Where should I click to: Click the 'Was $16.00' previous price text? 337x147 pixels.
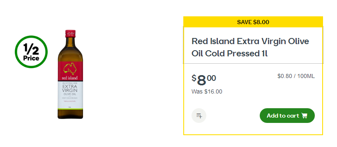coord(207,91)
